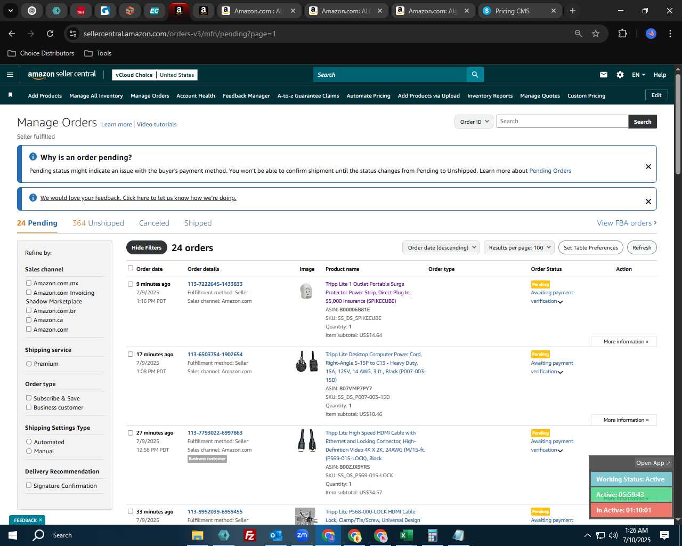The height and width of the screenshot is (546, 682).
Task: Click the Hide Filters button
Action: (147, 247)
